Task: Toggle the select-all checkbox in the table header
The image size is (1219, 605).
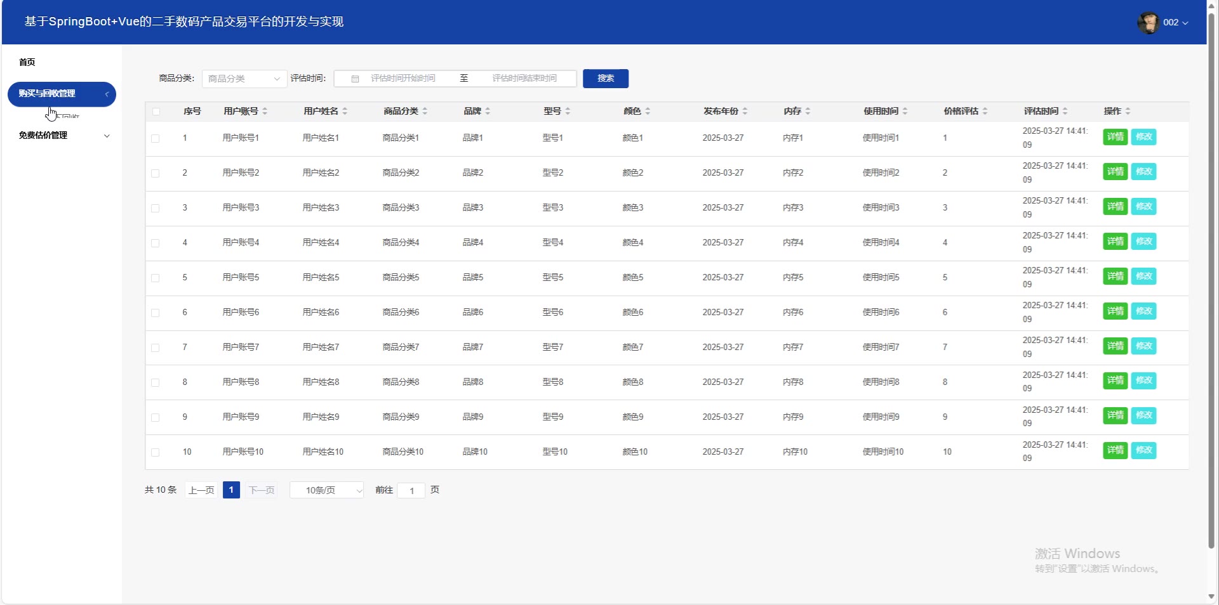Action: pyautogui.click(x=156, y=112)
